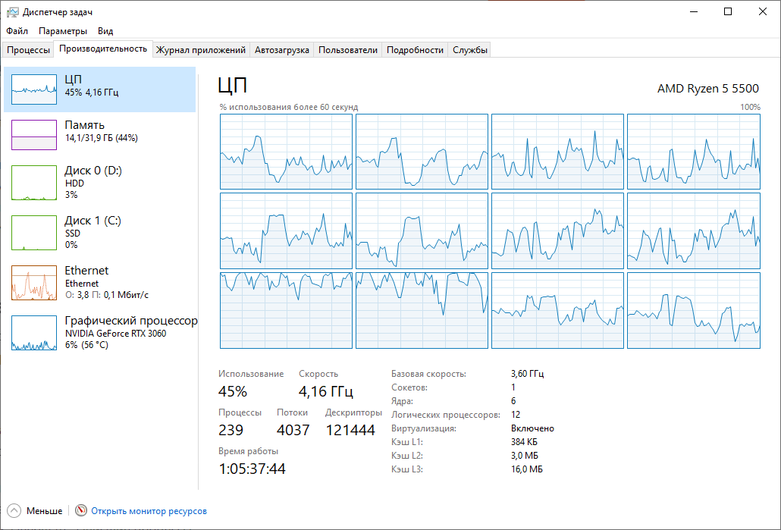
Task: Click Графический процессор graph thumbnail
Action: (34, 333)
